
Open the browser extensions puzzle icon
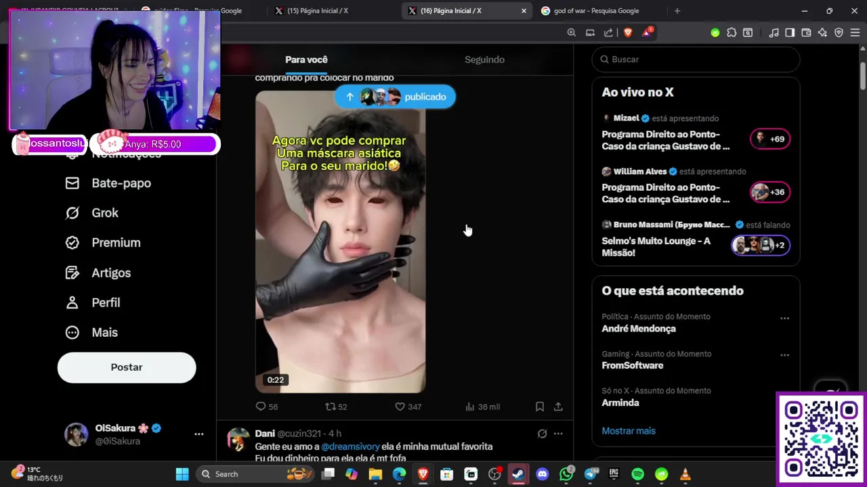pyautogui.click(x=732, y=32)
